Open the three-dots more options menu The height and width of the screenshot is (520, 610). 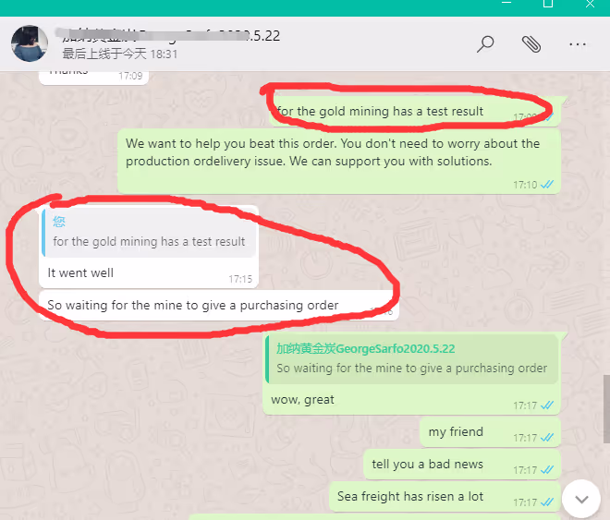578,44
